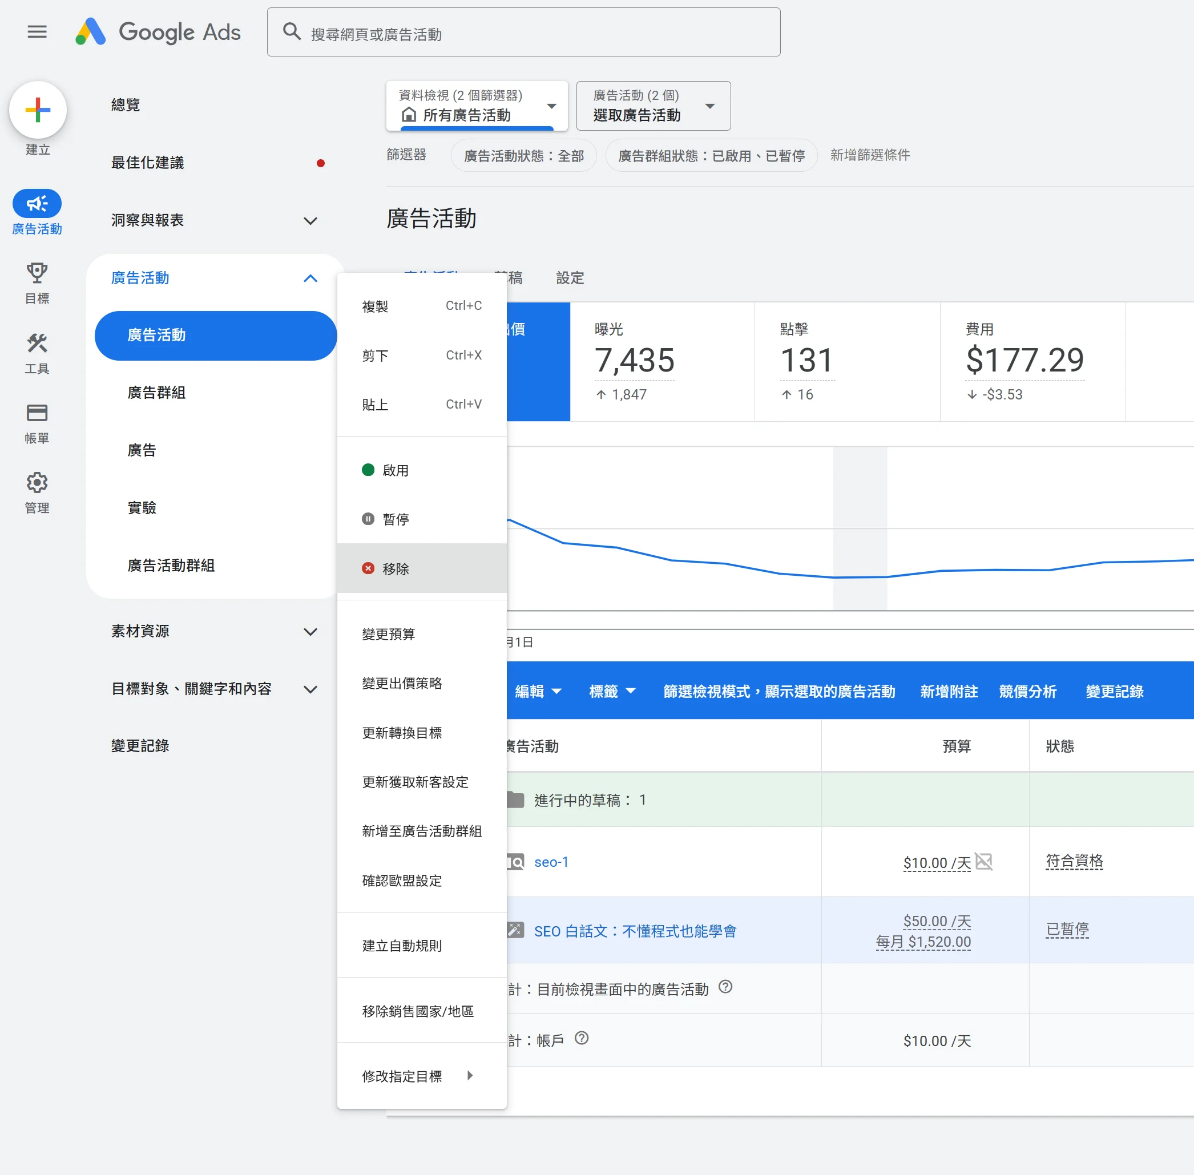
Task: Choose 建立自動規則 menu item
Action: coord(422,946)
